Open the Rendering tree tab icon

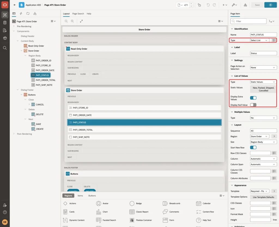tap(14, 14)
